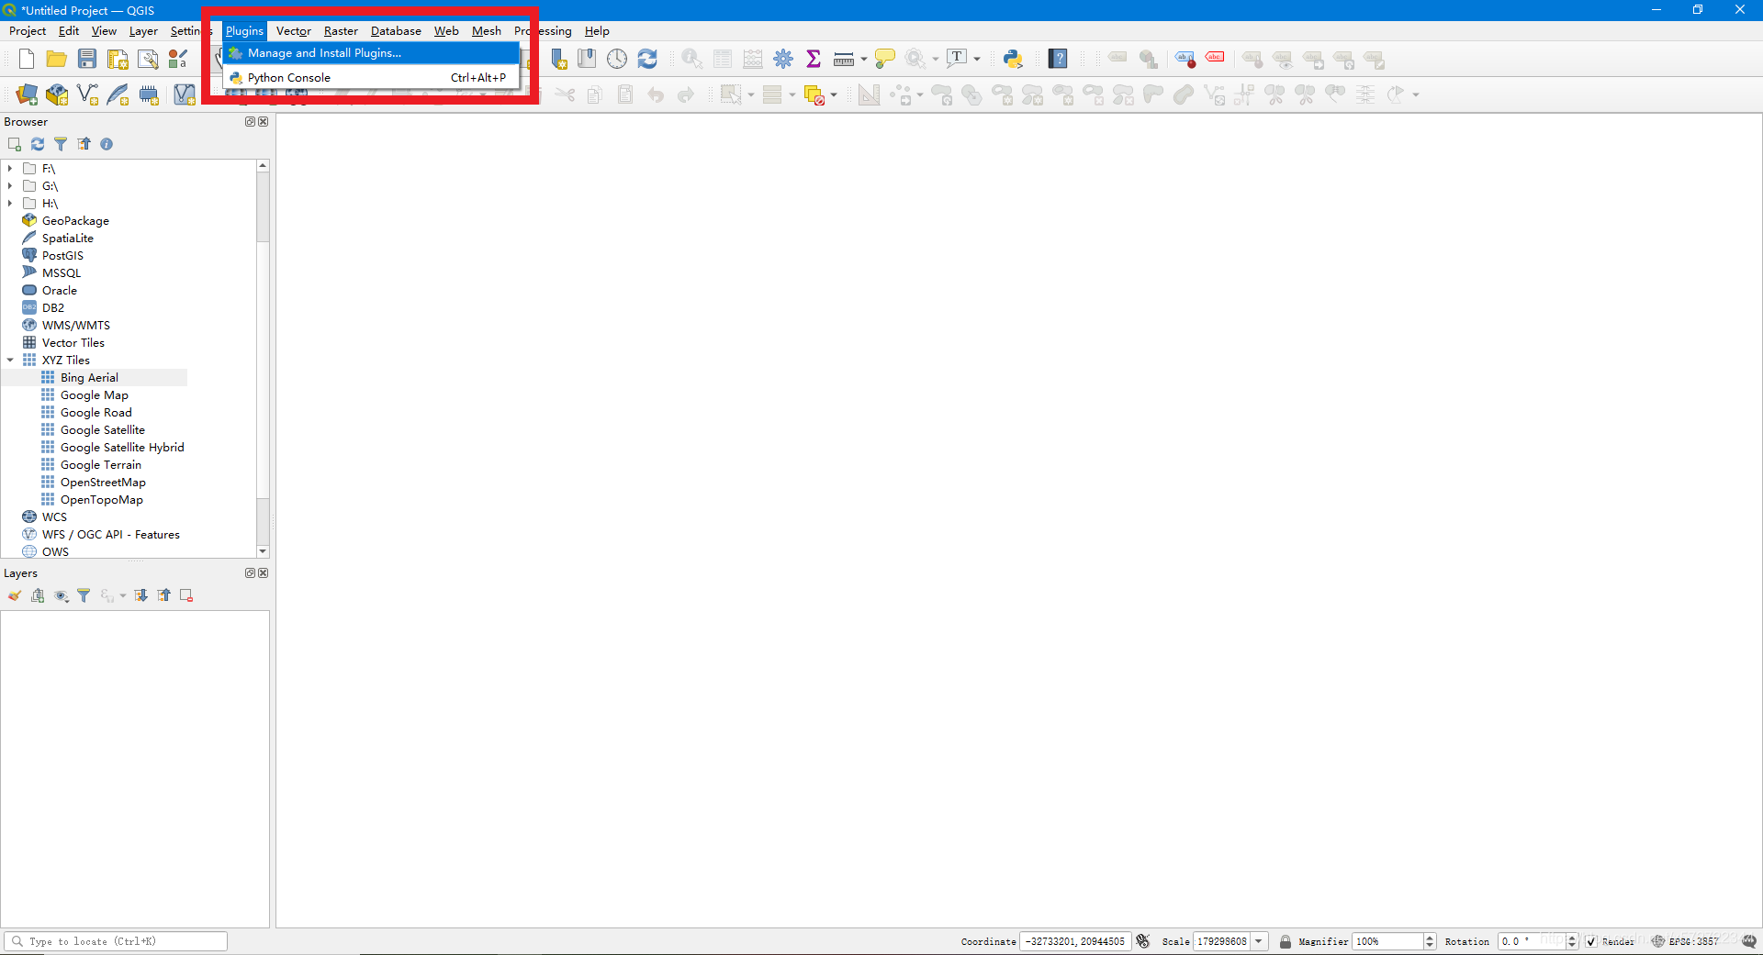Screen dimensions: 1763x955
Task: Close the Browser panel
Action: [264, 122]
